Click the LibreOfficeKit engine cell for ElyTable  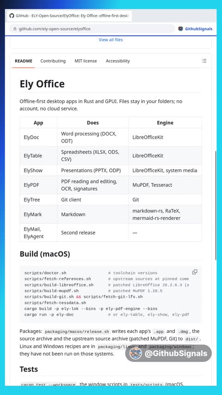165,156
